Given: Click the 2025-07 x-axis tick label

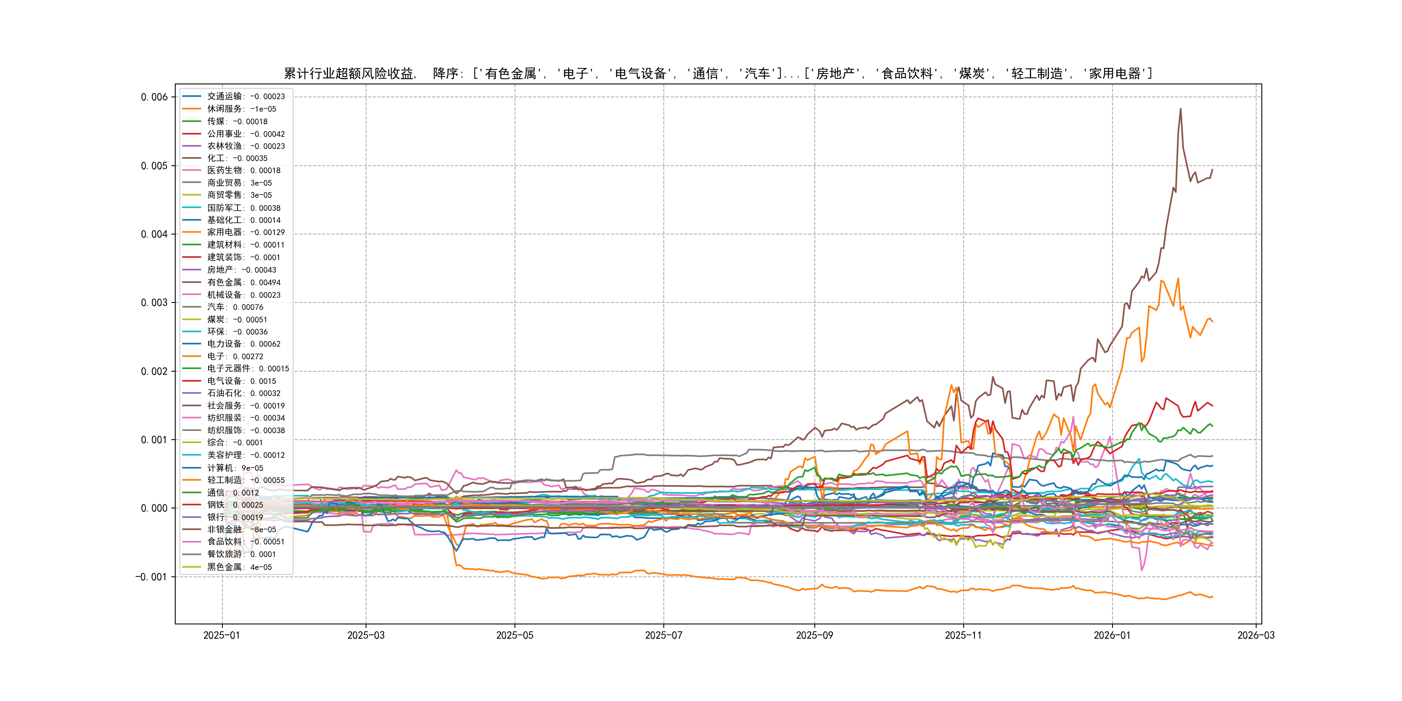Looking at the screenshot, I should pyautogui.click(x=663, y=635).
